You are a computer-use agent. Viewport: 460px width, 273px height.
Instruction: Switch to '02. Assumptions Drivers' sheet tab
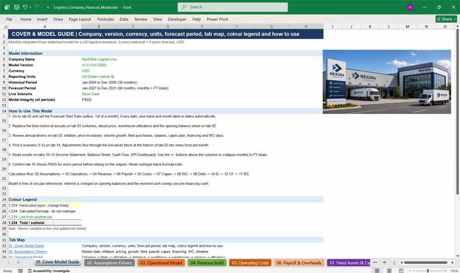(x=109, y=263)
